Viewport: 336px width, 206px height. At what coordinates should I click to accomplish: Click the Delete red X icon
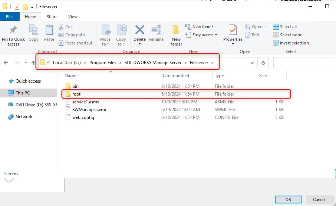(139, 30)
